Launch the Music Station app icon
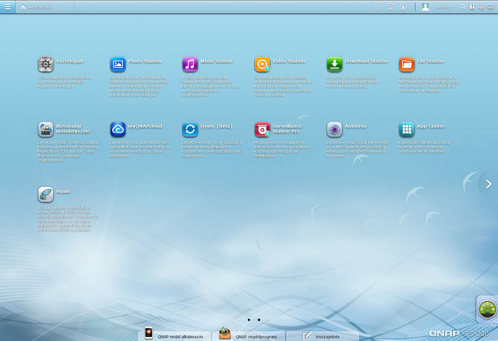 coord(190,64)
